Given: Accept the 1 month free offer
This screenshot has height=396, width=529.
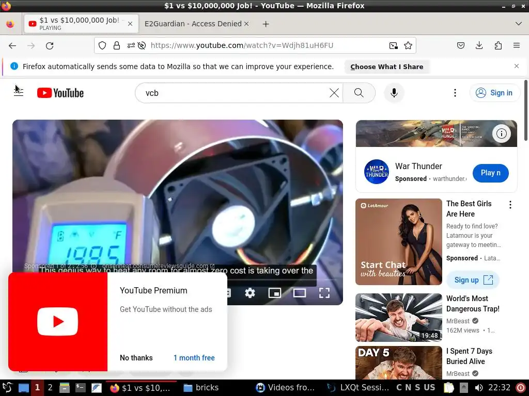Looking at the screenshot, I should point(194,358).
